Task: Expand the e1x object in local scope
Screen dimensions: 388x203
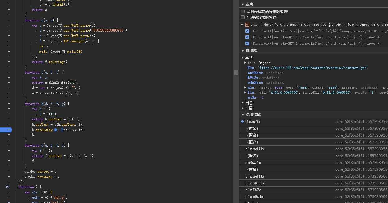Action: (x=245, y=88)
